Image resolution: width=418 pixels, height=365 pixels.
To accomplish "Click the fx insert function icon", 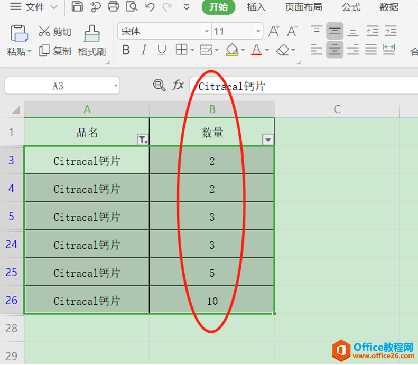I will (178, 85).
